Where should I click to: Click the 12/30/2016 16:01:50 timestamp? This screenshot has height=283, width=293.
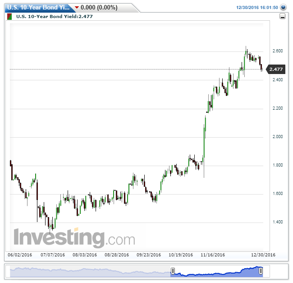click(x=257, y=8)
